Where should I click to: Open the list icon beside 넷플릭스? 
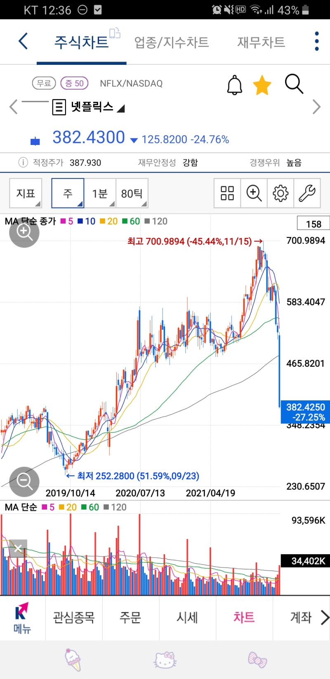(x=59, y=107)
